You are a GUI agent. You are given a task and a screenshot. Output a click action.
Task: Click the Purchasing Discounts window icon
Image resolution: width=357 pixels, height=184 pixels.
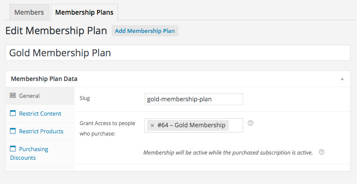coord(13,148)
